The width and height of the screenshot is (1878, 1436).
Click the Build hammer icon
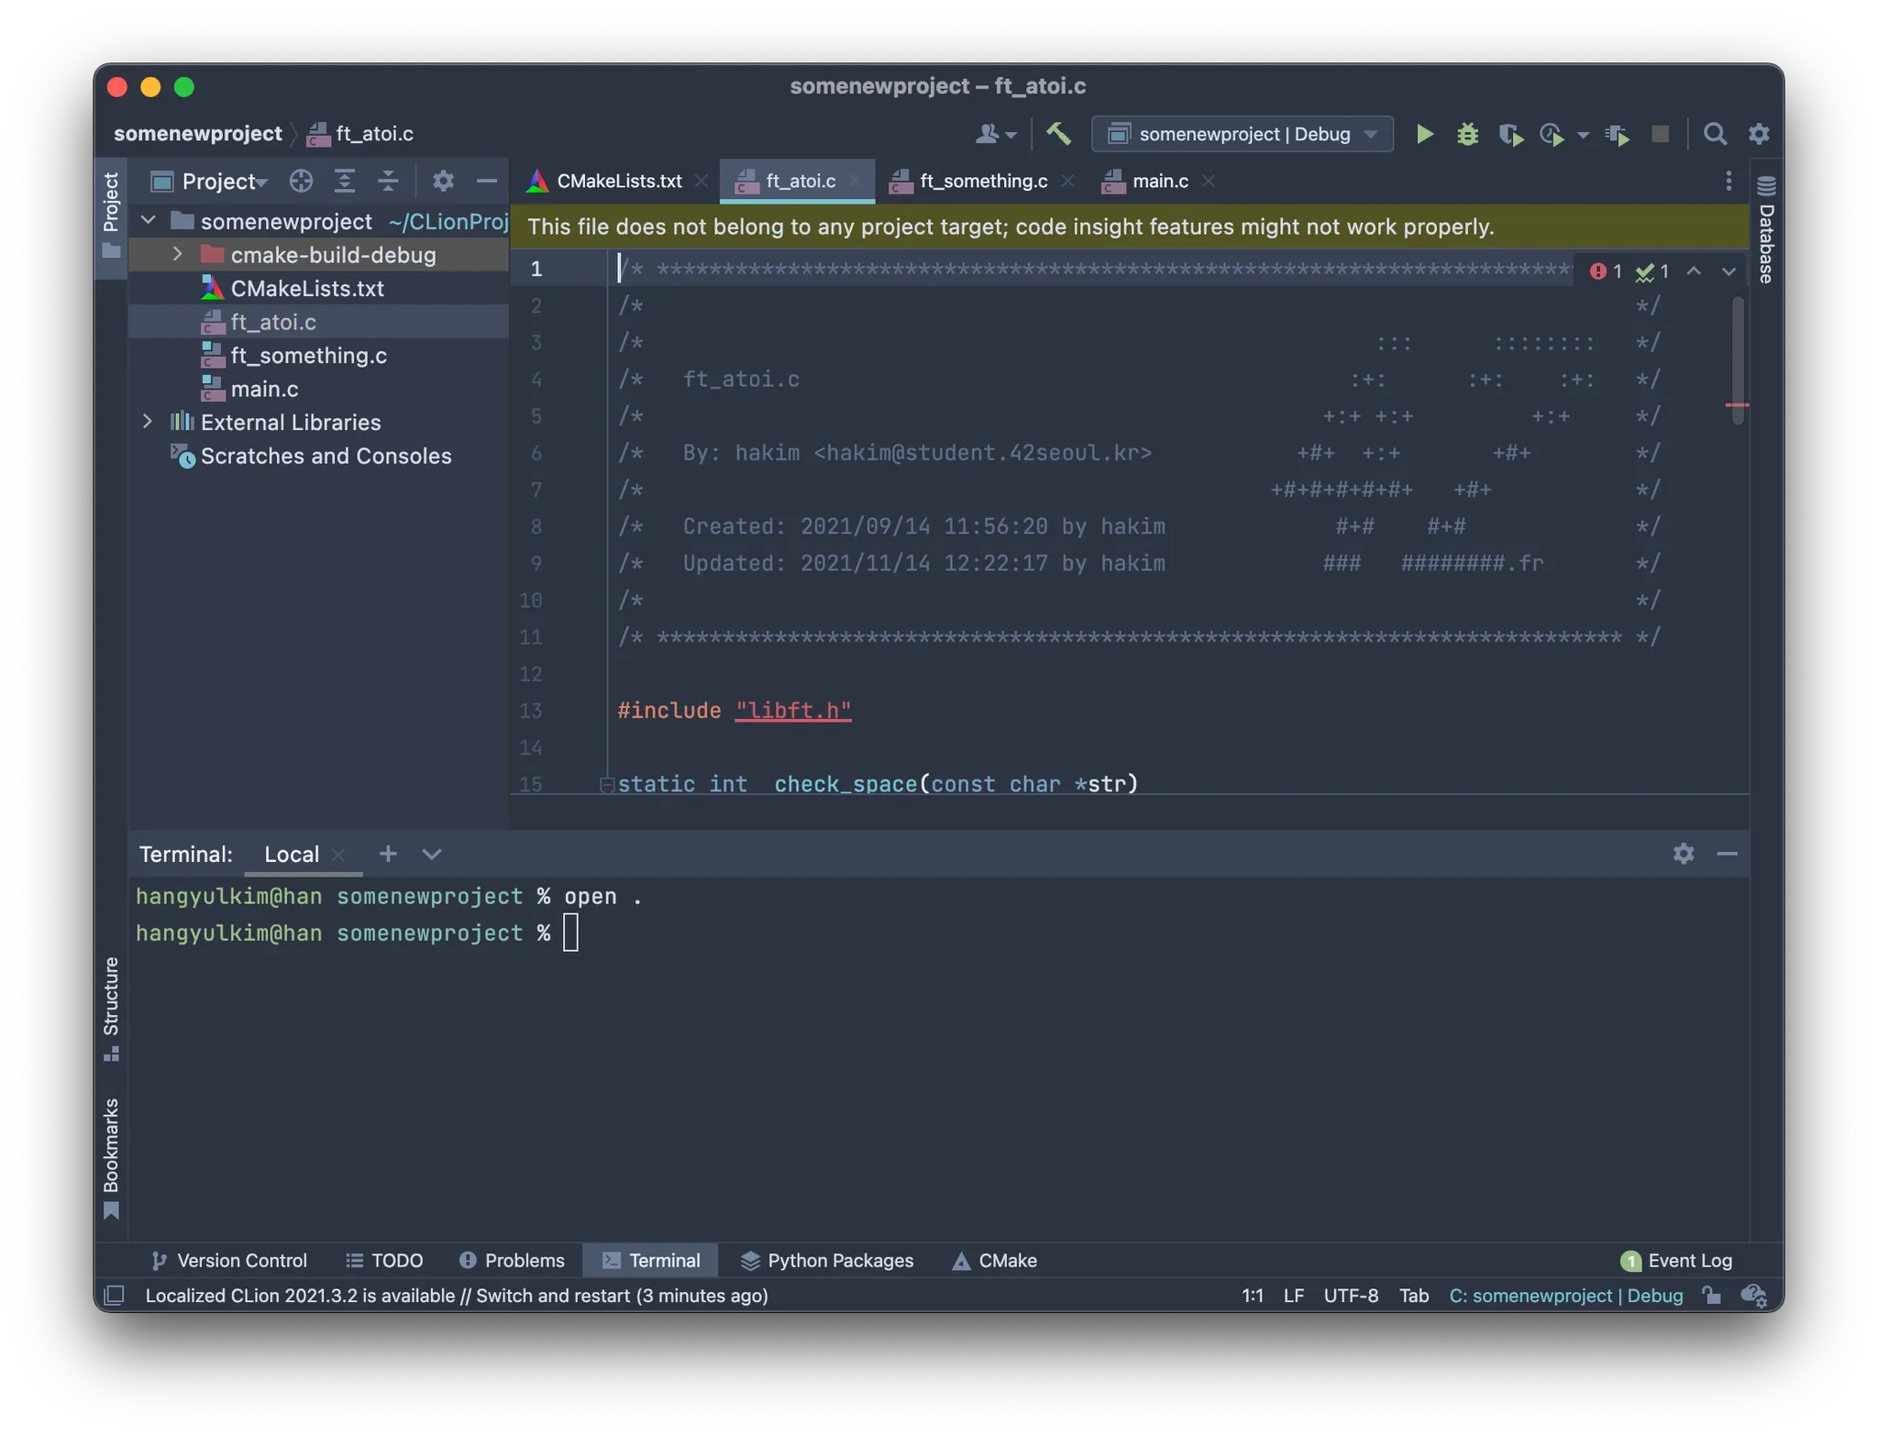[x=1058, y=134]
